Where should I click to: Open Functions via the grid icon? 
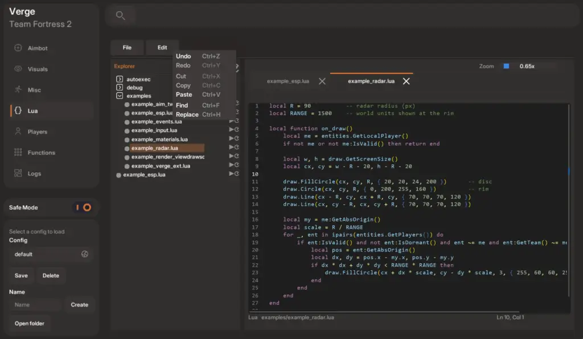[18, 152]
